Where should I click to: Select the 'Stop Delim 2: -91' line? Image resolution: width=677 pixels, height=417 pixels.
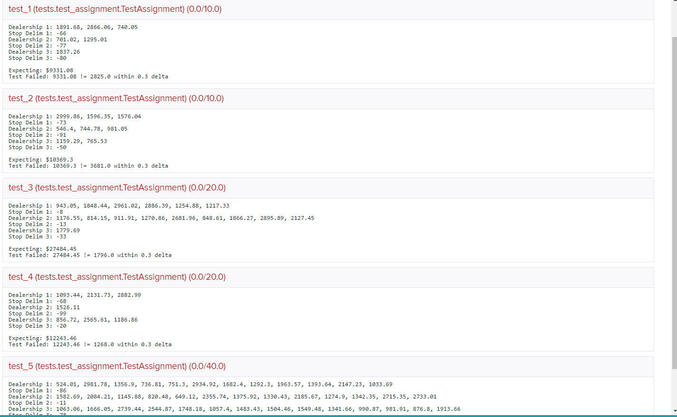click(38, 135)
